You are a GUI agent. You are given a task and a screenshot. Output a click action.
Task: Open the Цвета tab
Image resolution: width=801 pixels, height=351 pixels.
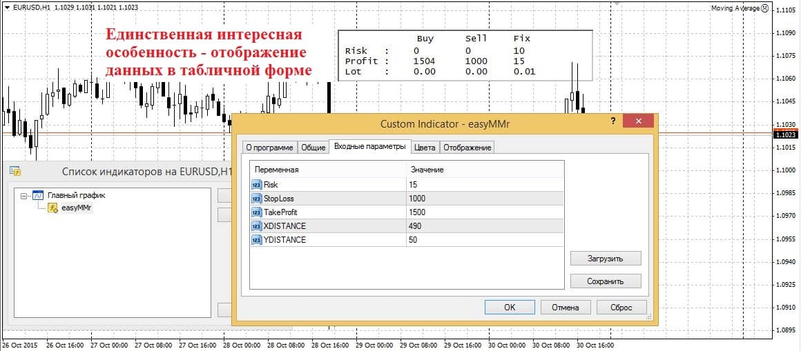(425, 148)
